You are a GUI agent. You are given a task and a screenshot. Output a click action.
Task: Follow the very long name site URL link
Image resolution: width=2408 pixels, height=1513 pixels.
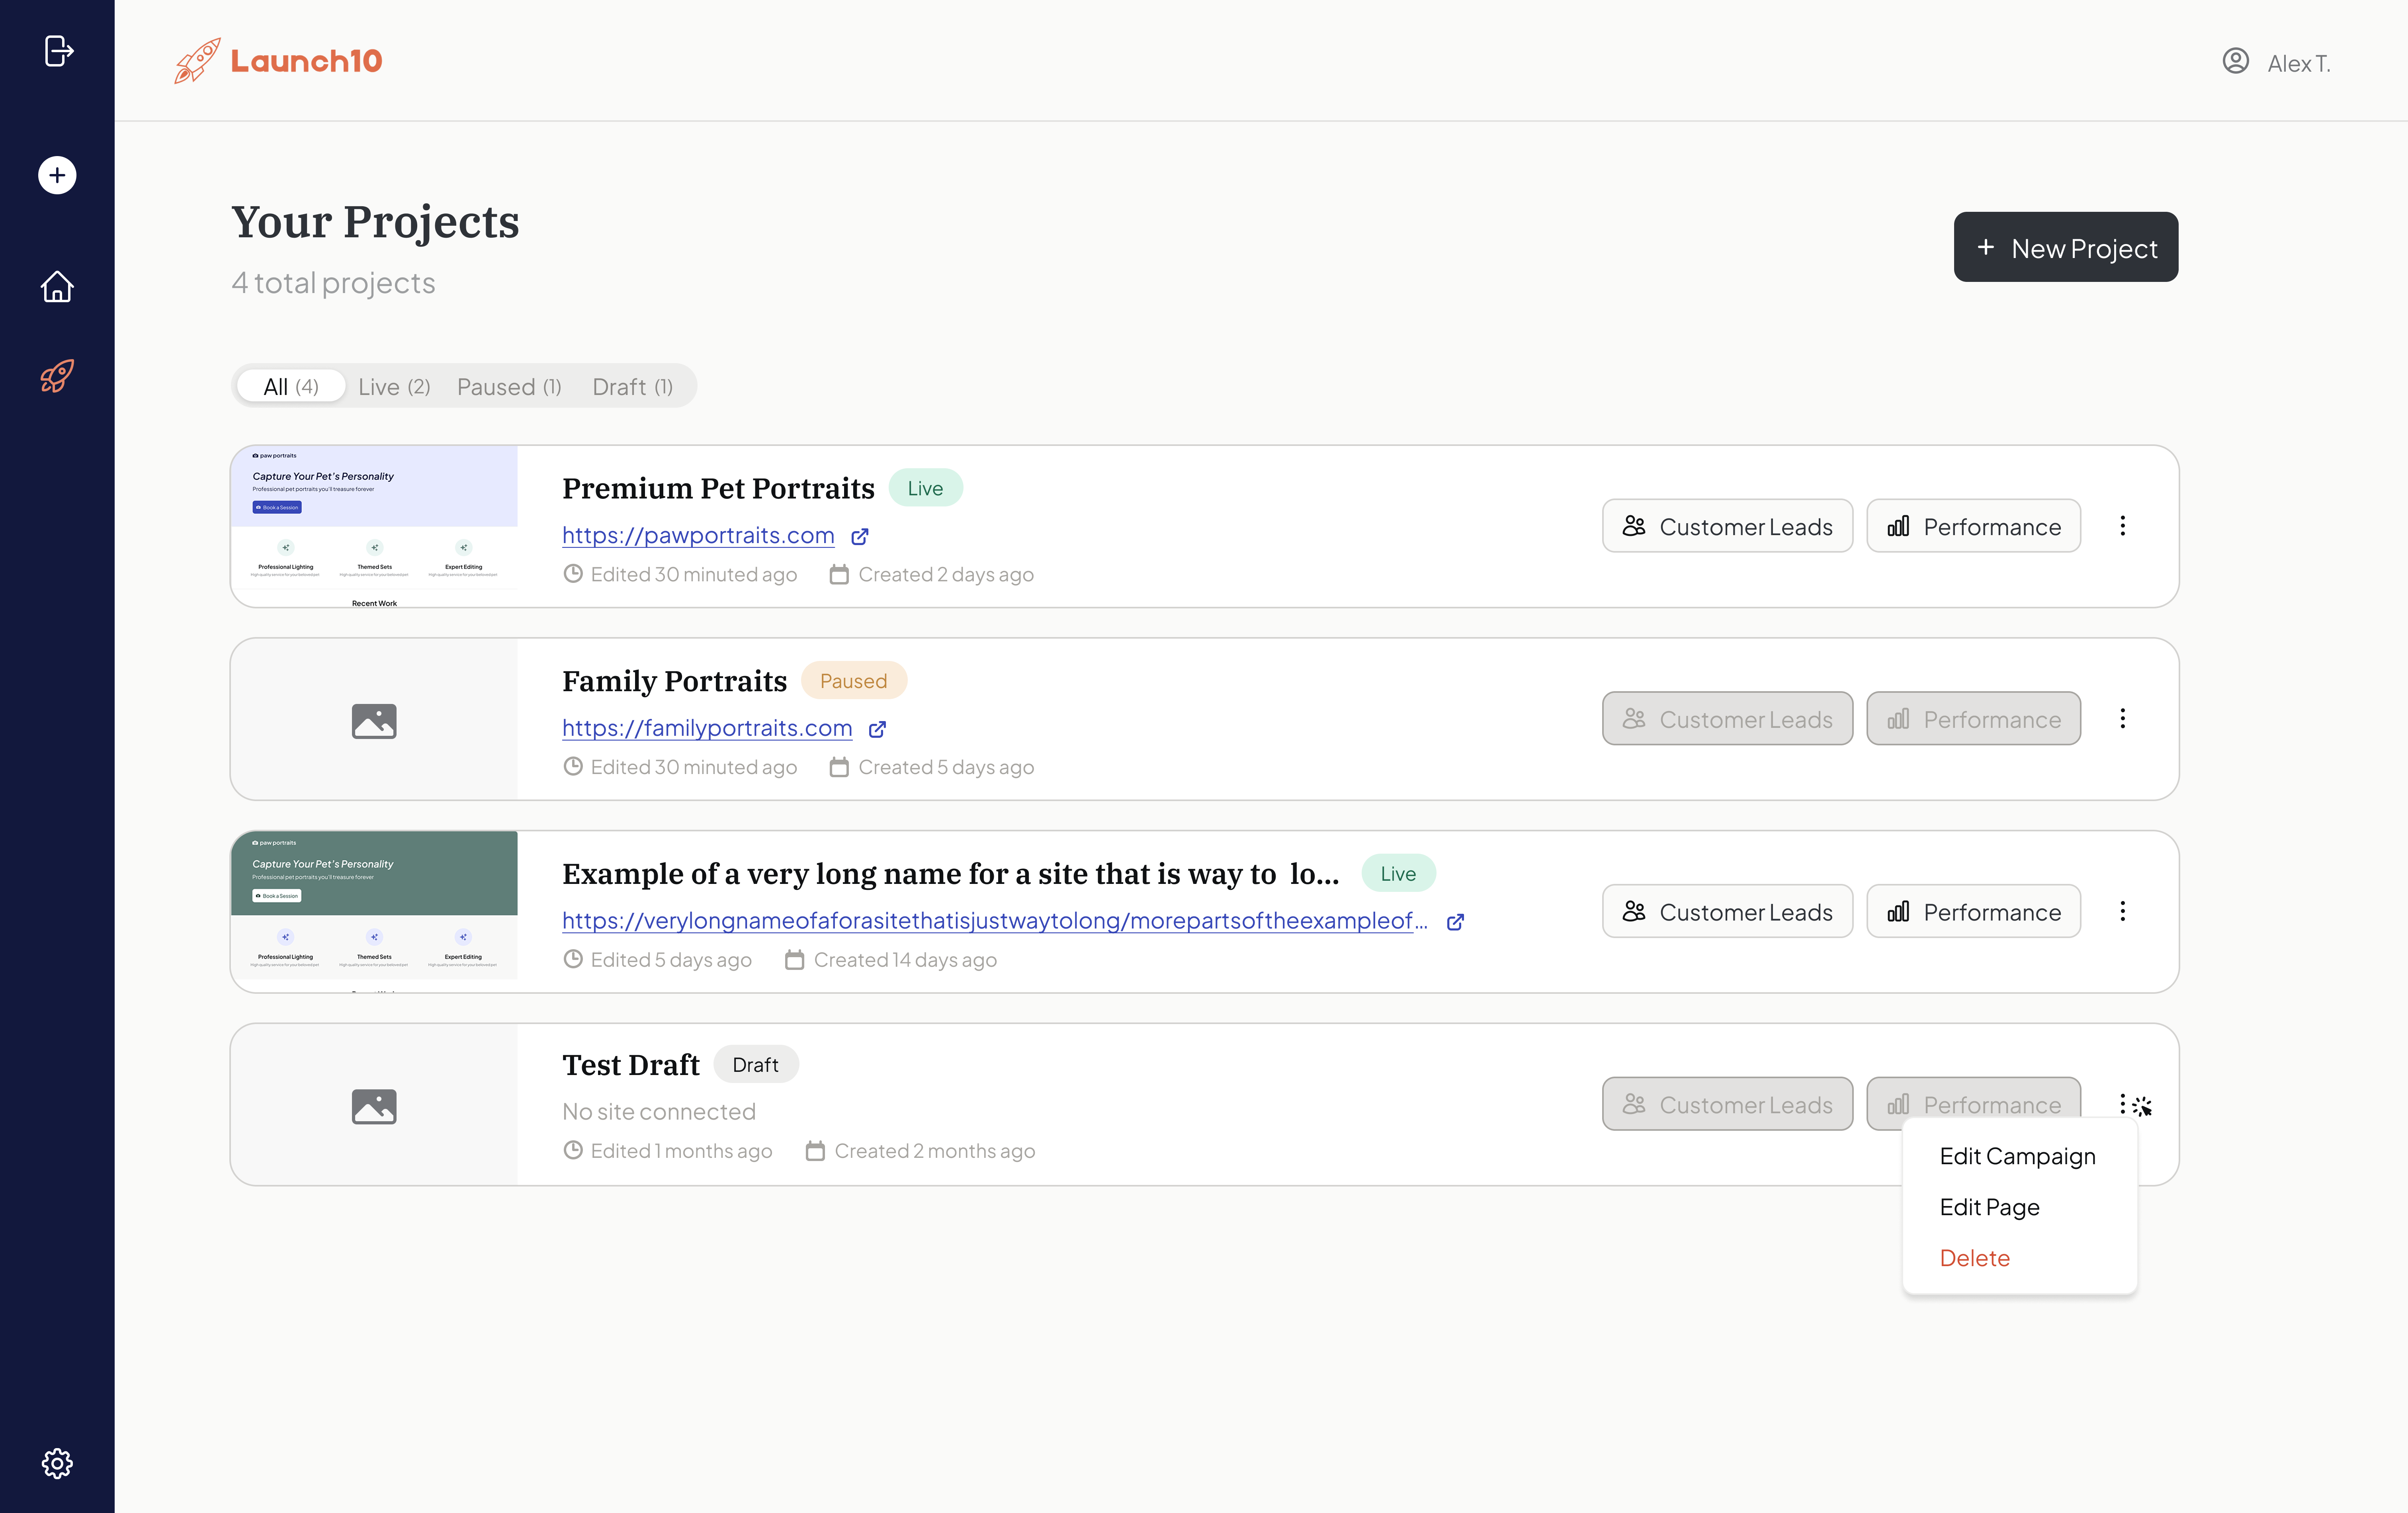[995, 921]
